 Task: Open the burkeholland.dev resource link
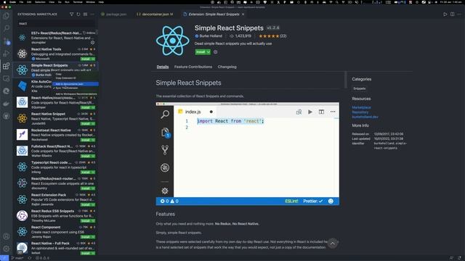(365, 117)
